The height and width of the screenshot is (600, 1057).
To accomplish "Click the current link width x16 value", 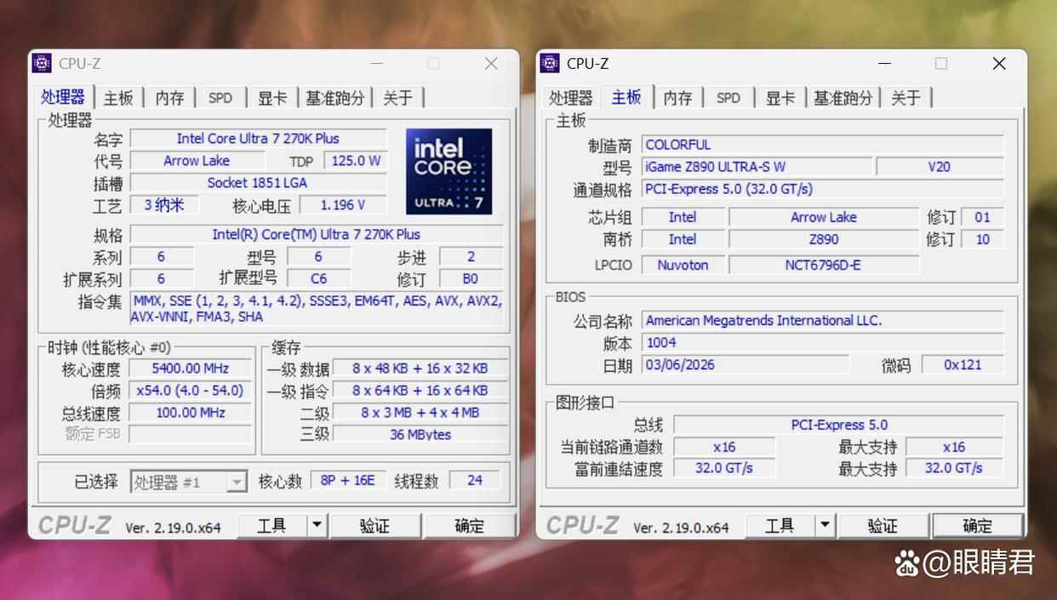I will 724,447.
